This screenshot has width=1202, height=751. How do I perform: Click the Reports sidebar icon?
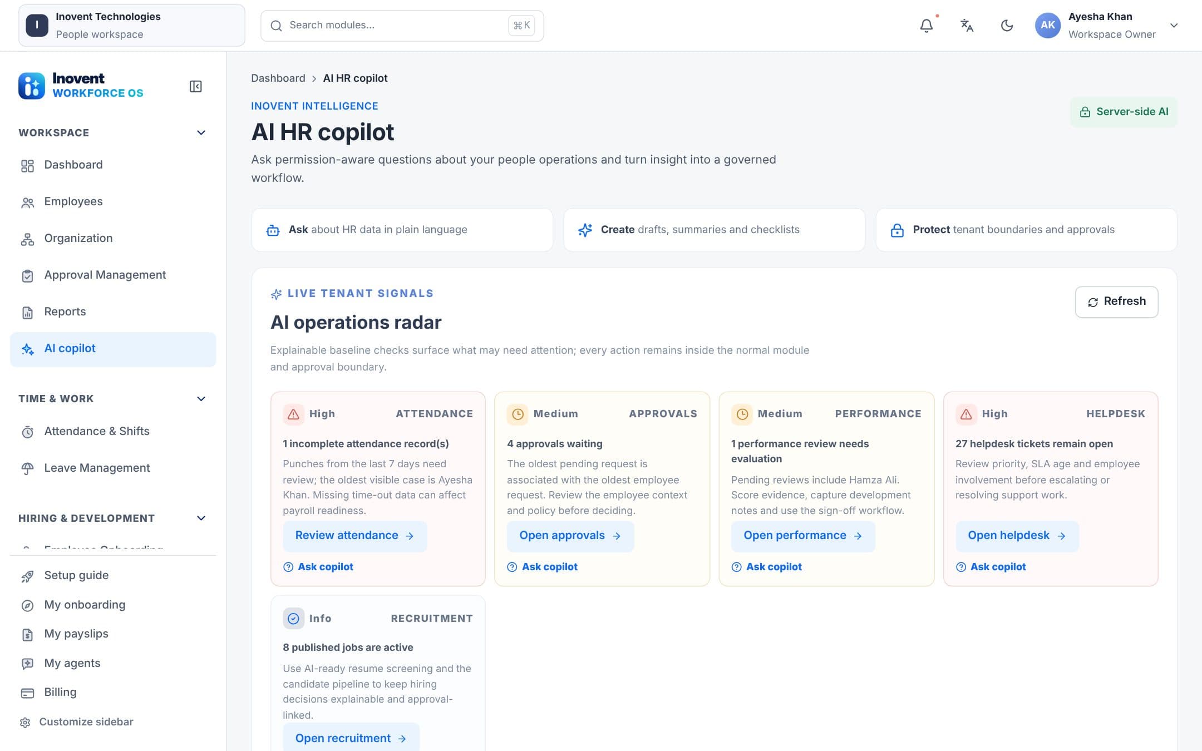[27, 313]
